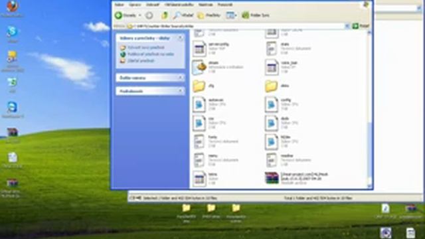Click the total files status text in back window
Image resolution: width=425 pixels, height=239 pixels.
pyautogui.click(x=318, y=198)
